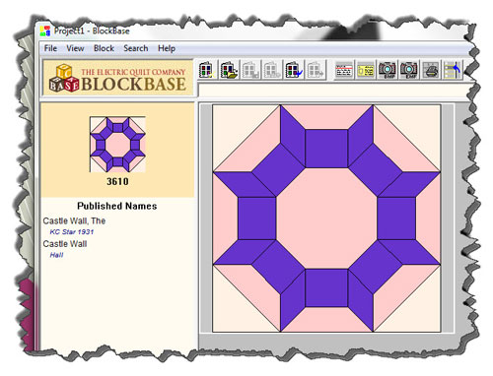This screenshot has height=376, width=493.
Task: Click the new project toolbar icon
Action: click(x=207, y=70)
